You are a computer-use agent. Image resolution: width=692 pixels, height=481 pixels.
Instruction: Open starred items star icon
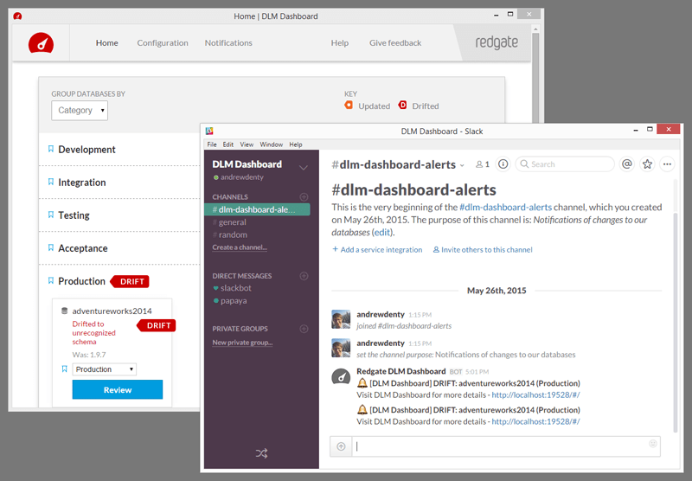[x=647, y=164]
